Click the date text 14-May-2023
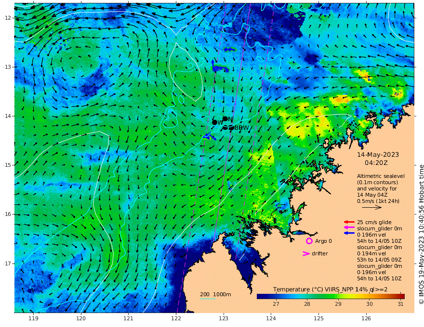424x327 pixels. point(378,154)
